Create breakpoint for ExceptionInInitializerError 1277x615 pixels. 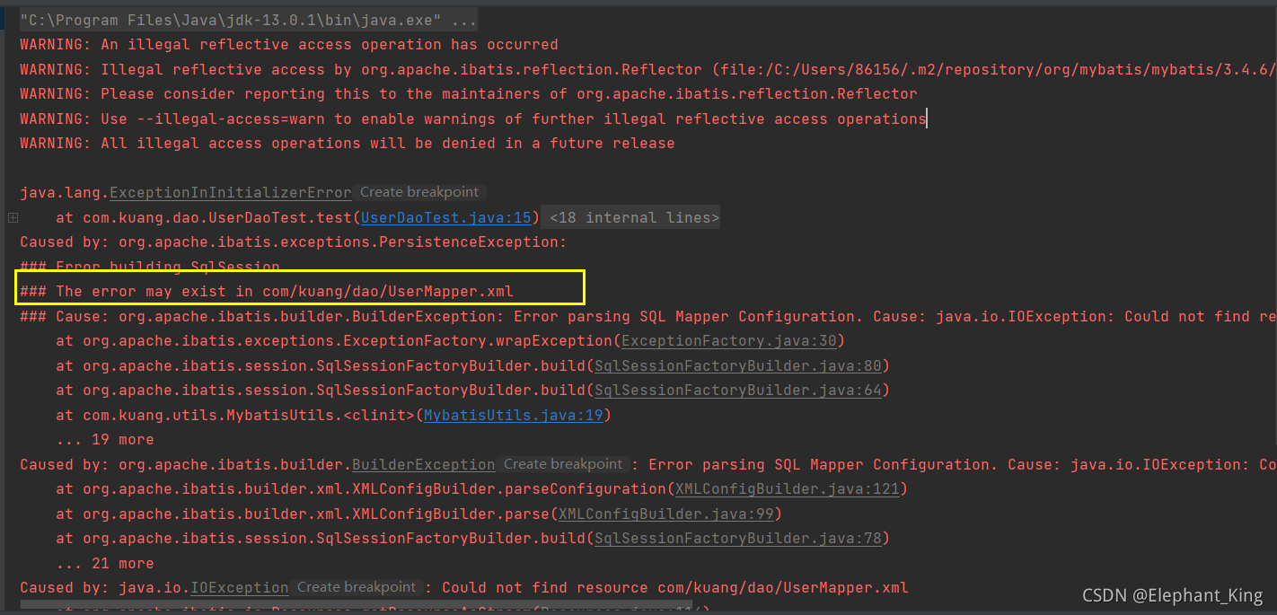pos(419,192)
